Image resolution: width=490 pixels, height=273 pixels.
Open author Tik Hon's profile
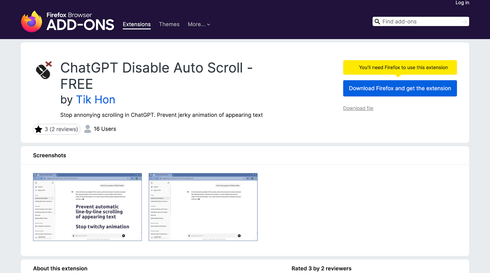pos(96,100)
